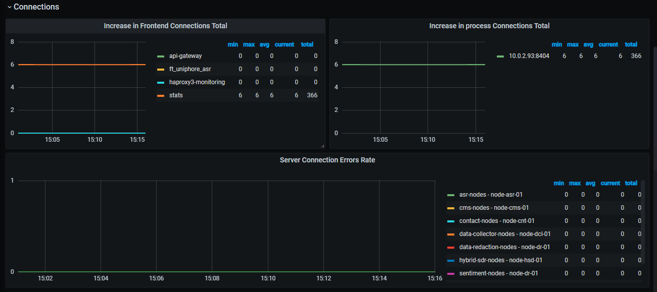Click asr-nodes green color swatch

coord(451,195)
